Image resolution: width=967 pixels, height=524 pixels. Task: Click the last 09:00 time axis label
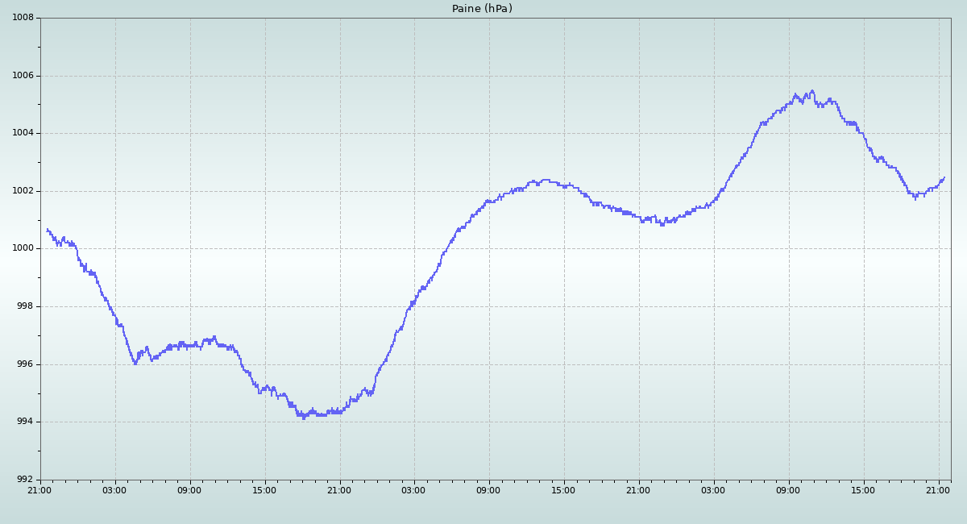click(x=788, y=490)
